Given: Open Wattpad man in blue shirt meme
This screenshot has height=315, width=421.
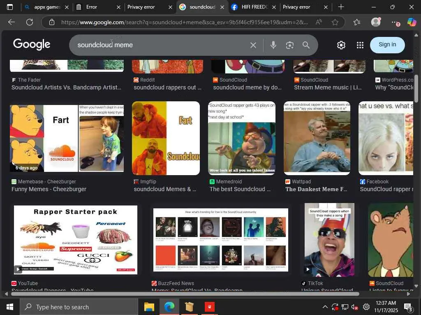Looking at the screenshot, I should pos(317,138).
